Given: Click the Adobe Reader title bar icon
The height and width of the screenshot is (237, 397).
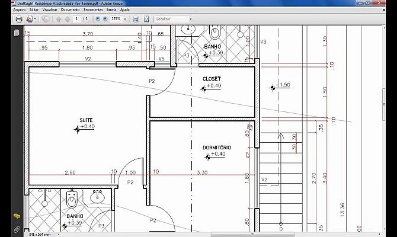Looking at the screenshot, I should click(14, 4).
